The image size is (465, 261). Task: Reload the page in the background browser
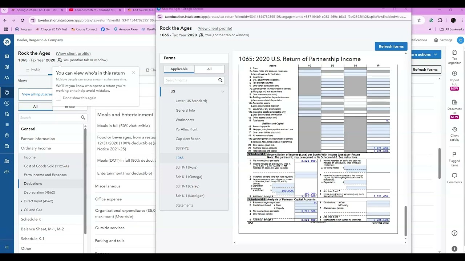[23, 20]
